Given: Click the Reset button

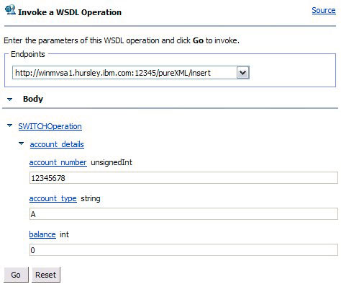Looking at the screenshot, I should [x=46, y=275].
